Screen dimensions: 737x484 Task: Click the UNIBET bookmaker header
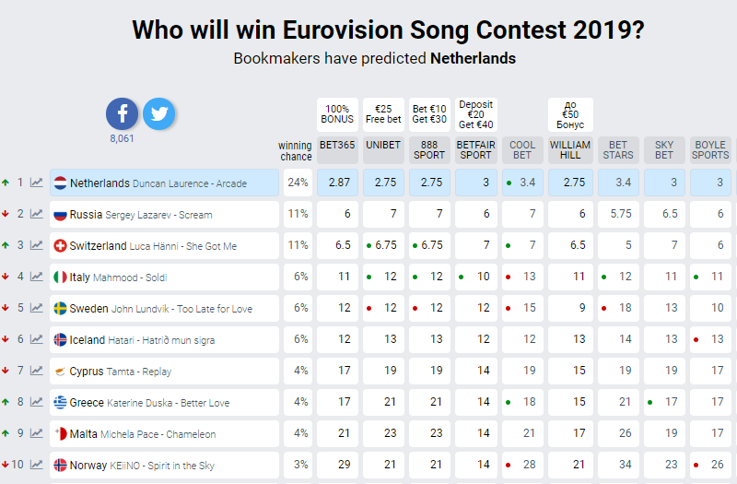click(x=383, y=150)
